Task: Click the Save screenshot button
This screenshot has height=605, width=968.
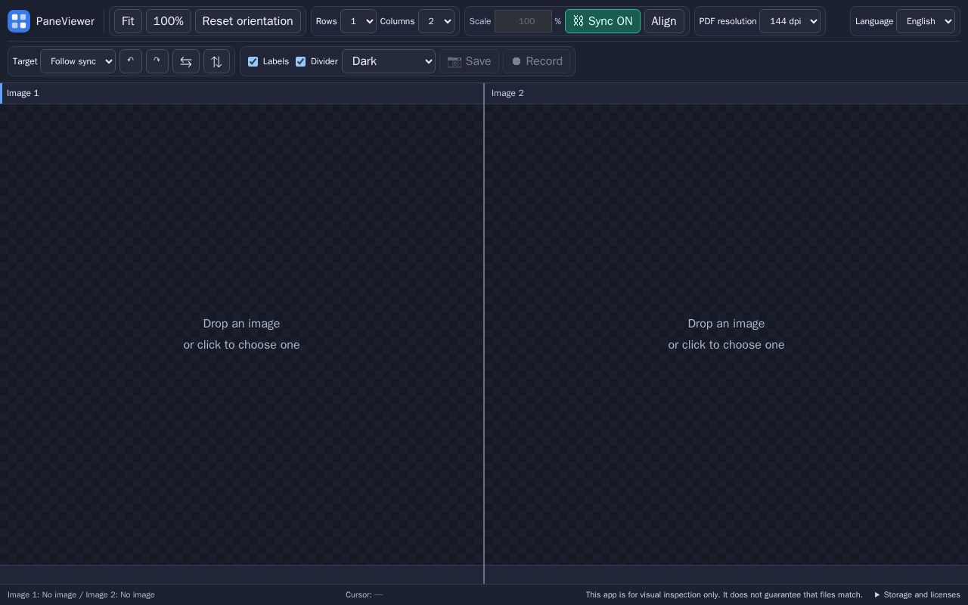Action: pyautogui.click(x=469, y=61)
